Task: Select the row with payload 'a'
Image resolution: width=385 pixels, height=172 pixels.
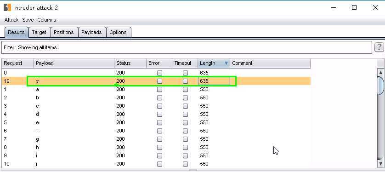Action: click(x=156, y=89)
